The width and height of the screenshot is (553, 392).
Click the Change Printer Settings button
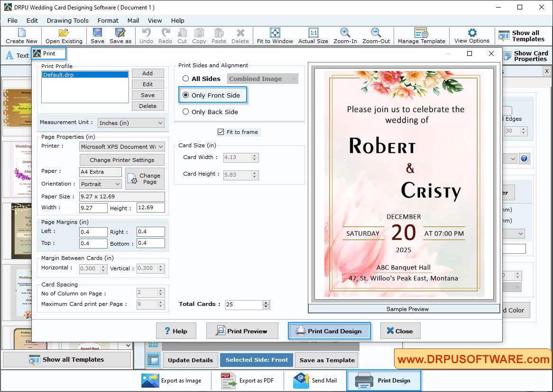click(121, 160)
